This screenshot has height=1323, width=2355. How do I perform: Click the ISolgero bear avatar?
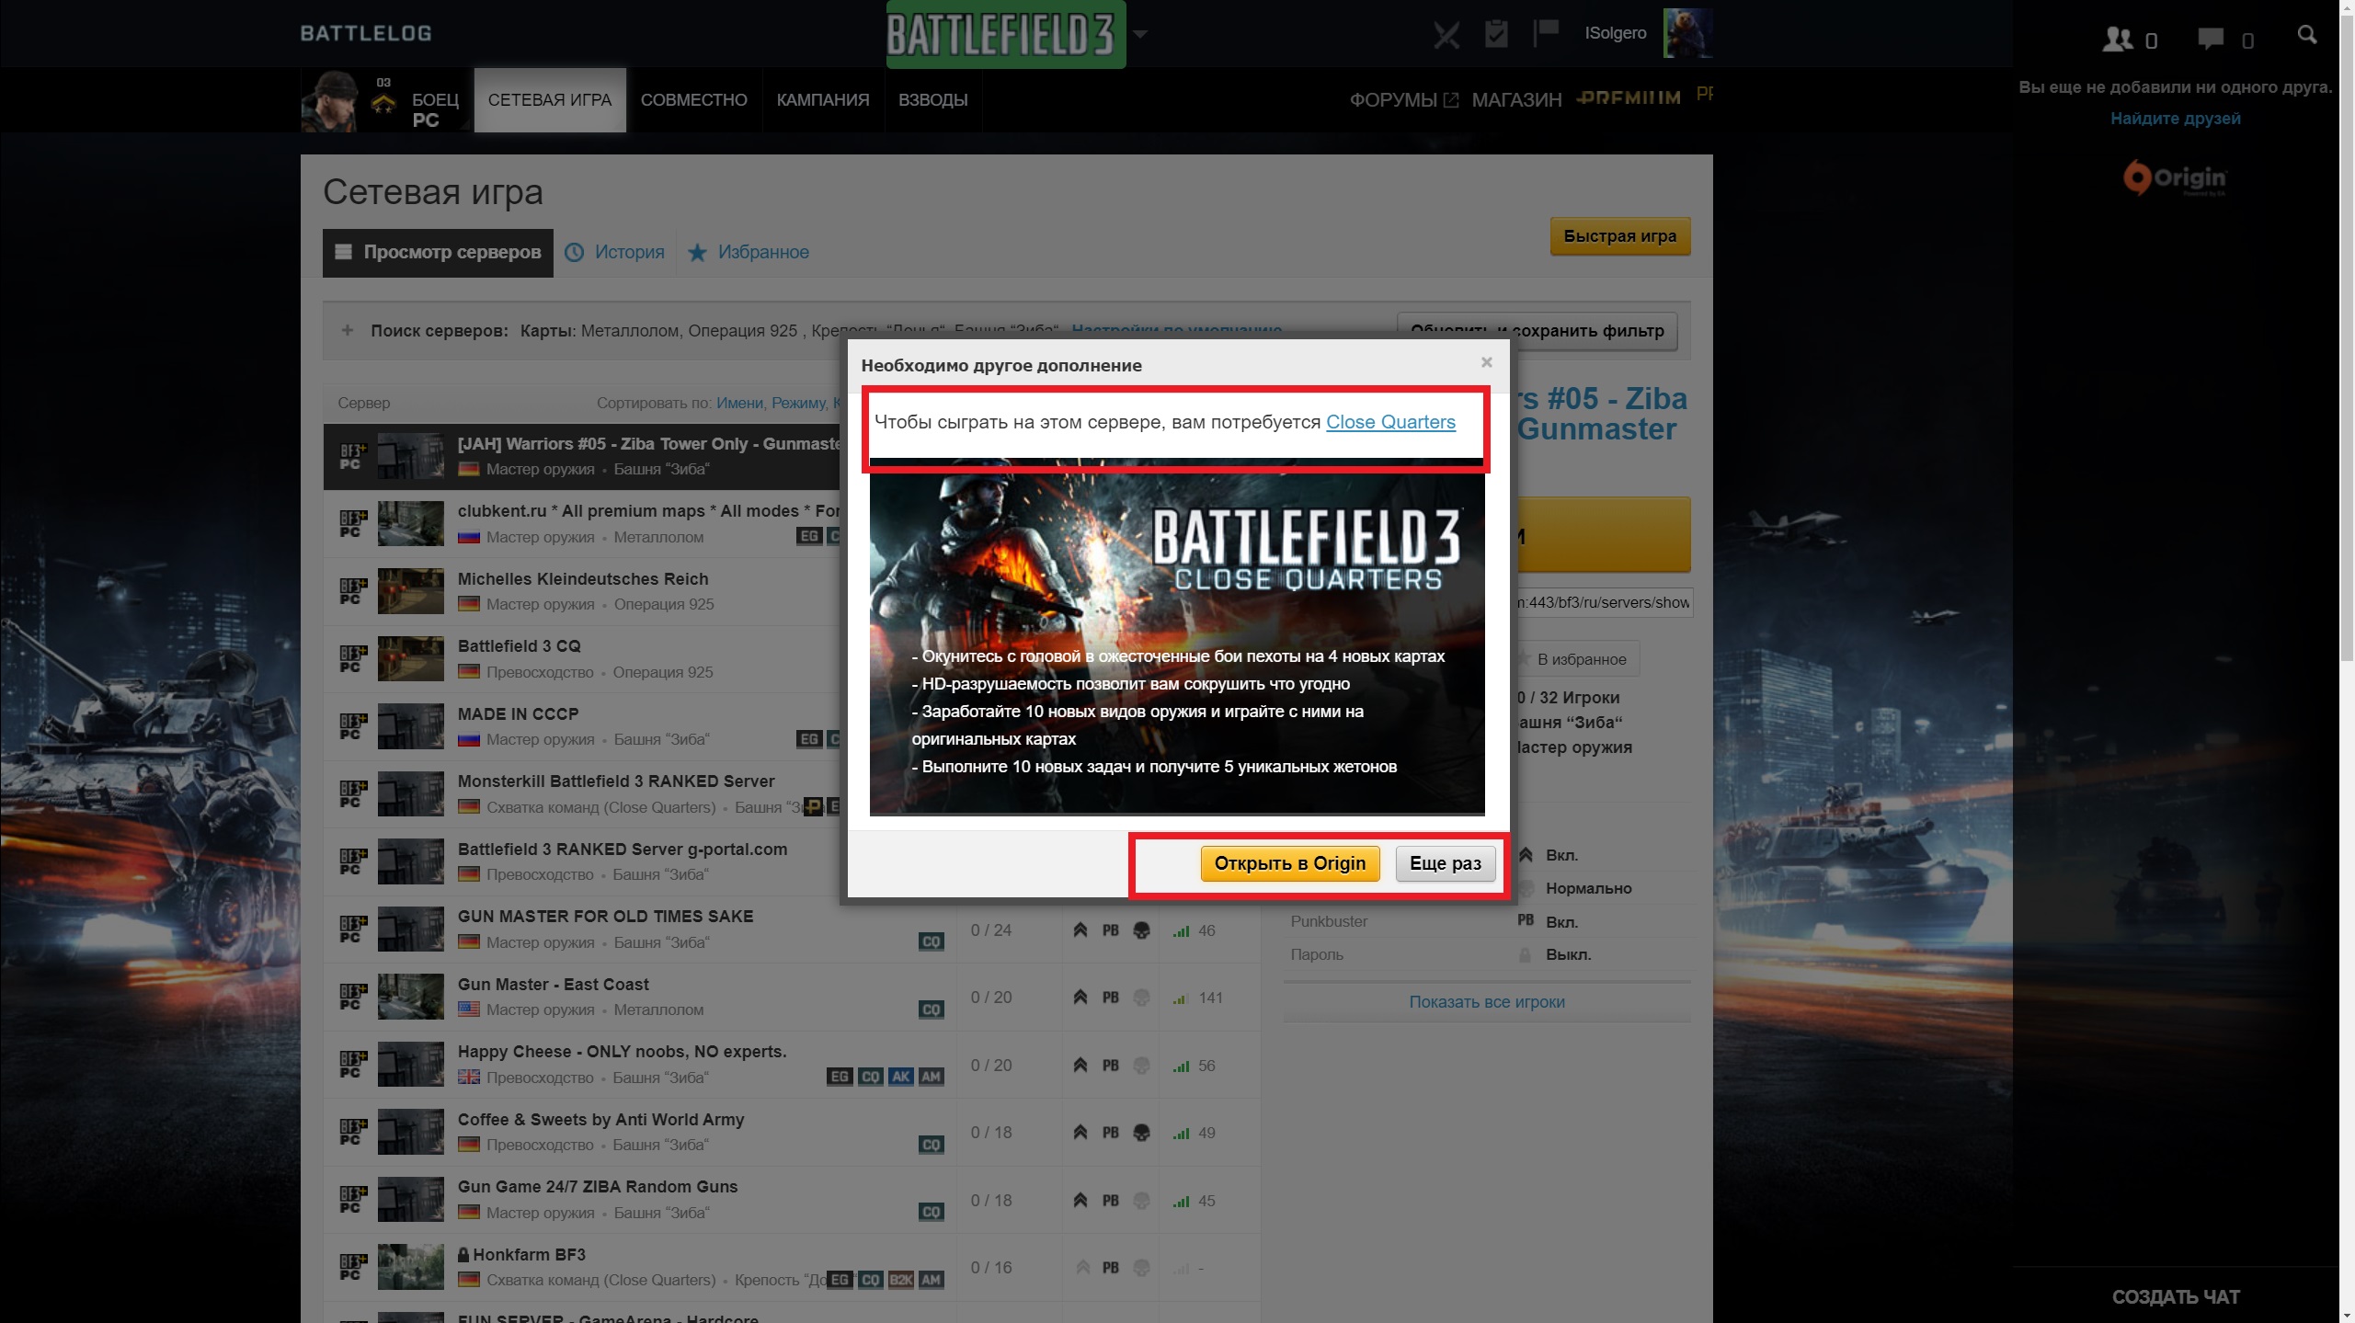(1687, 33)
